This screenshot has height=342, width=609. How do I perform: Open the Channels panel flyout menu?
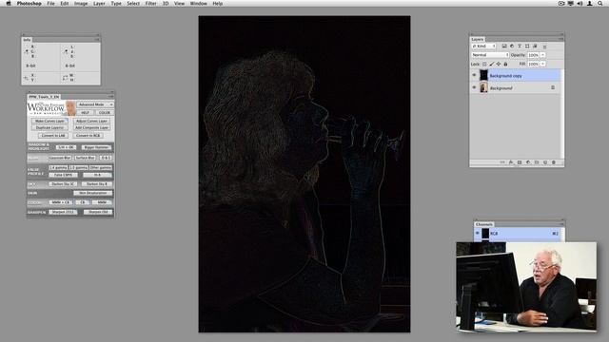(x=561, y=224)
